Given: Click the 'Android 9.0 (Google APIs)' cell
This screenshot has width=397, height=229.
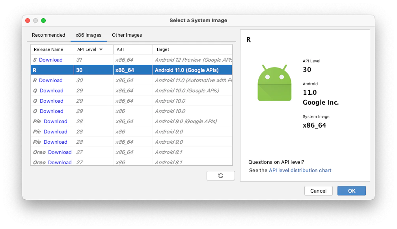Looking at the screenshot, I should tap(193, 122).
